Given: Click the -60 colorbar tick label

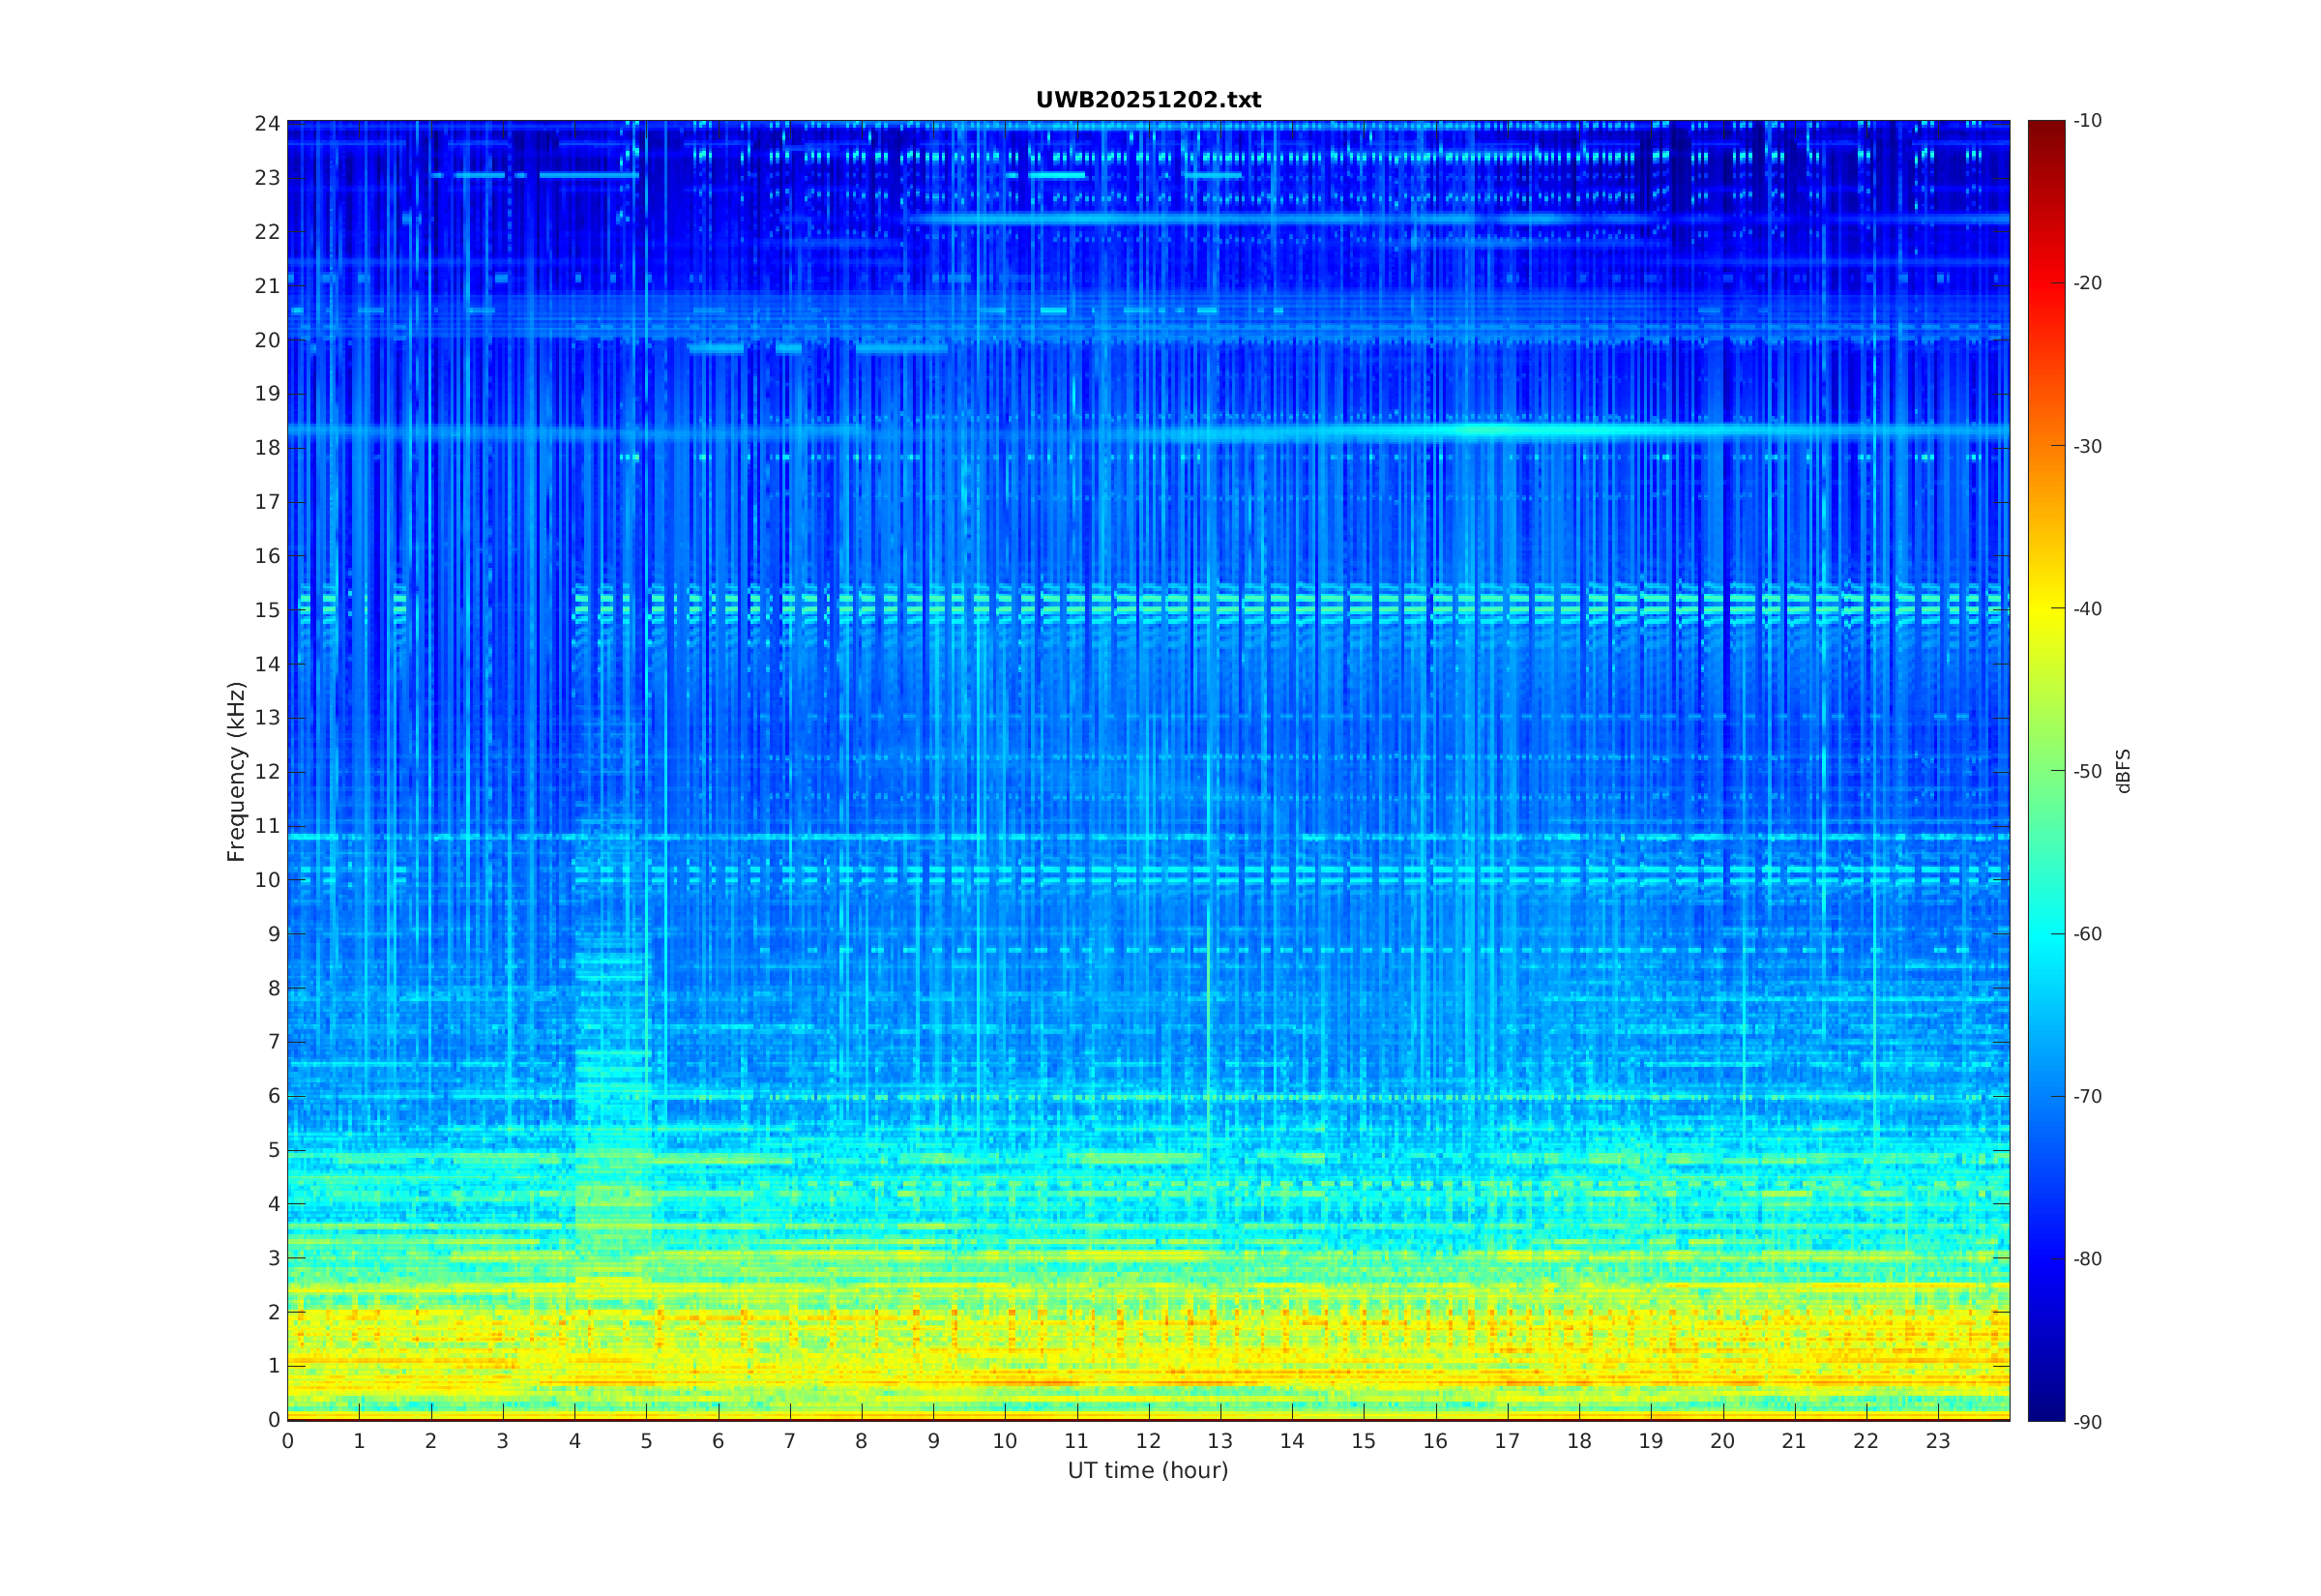Looking at the screenshot, I should [2087, 934].
